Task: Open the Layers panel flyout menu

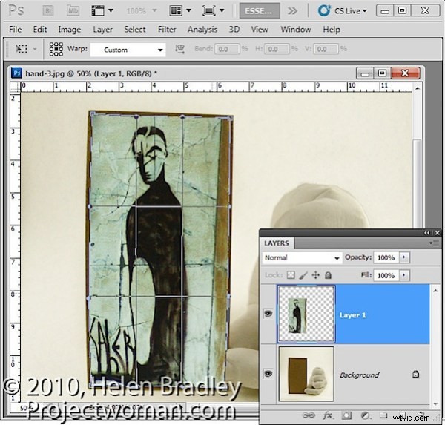Action: pos(435,243)
